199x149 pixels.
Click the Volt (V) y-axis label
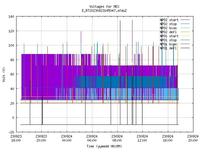click(4, 74)
